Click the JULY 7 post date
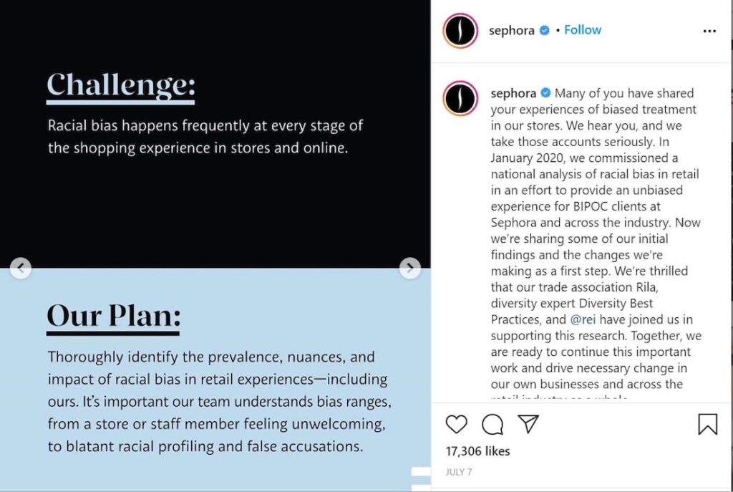733x492 pixels. point(459,472)
